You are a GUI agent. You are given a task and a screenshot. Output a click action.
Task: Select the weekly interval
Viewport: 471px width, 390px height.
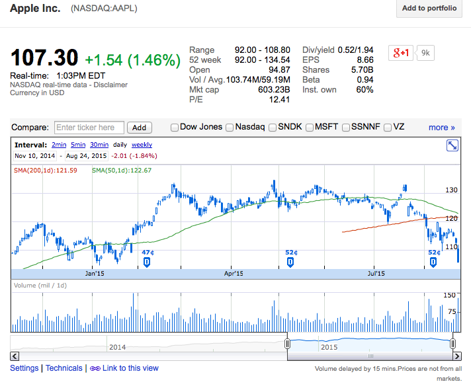[142, 145]
